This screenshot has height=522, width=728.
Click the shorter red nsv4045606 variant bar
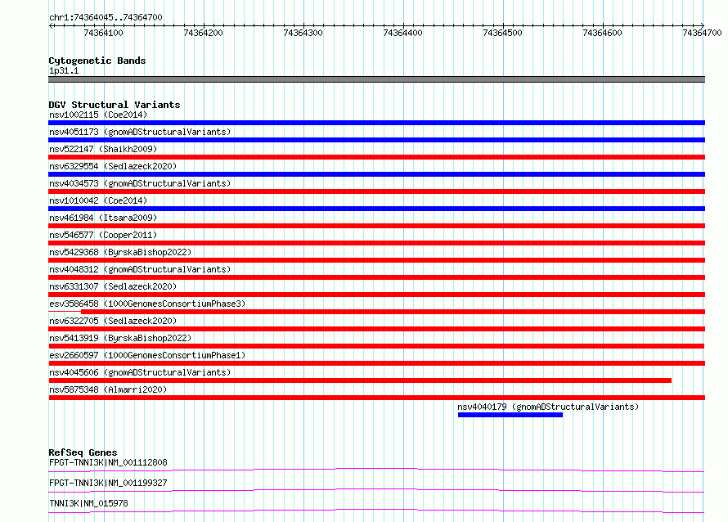[x=360, y=380]
